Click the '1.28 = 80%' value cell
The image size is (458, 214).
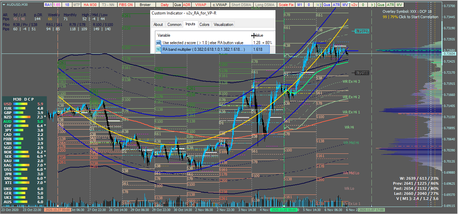[x=262, y=43]
